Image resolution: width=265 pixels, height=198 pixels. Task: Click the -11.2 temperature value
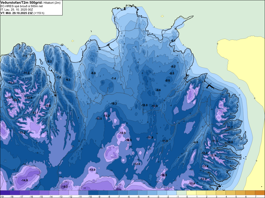(x=22, y=133)
